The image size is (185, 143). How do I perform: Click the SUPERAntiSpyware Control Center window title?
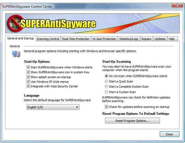click(27, 6)
